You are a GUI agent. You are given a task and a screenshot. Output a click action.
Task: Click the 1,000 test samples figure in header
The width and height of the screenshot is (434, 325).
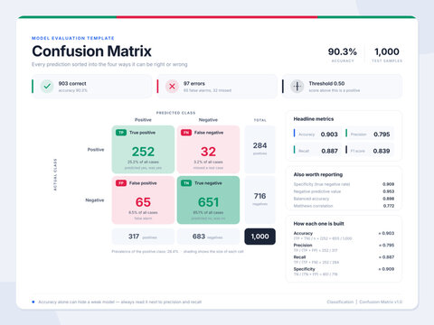click(387, 51)
